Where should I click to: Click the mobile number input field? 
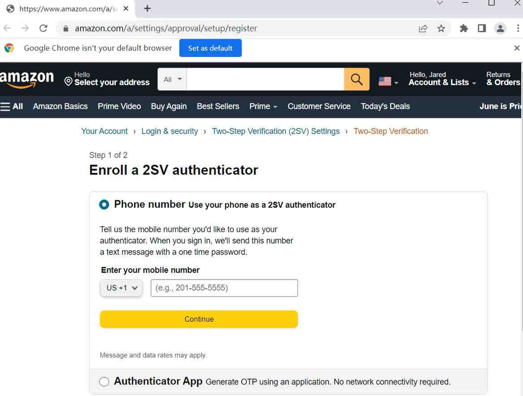[224, 288]
